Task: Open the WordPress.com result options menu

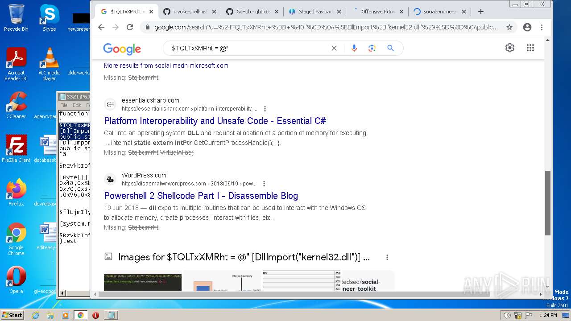Action: click(264, 184)
